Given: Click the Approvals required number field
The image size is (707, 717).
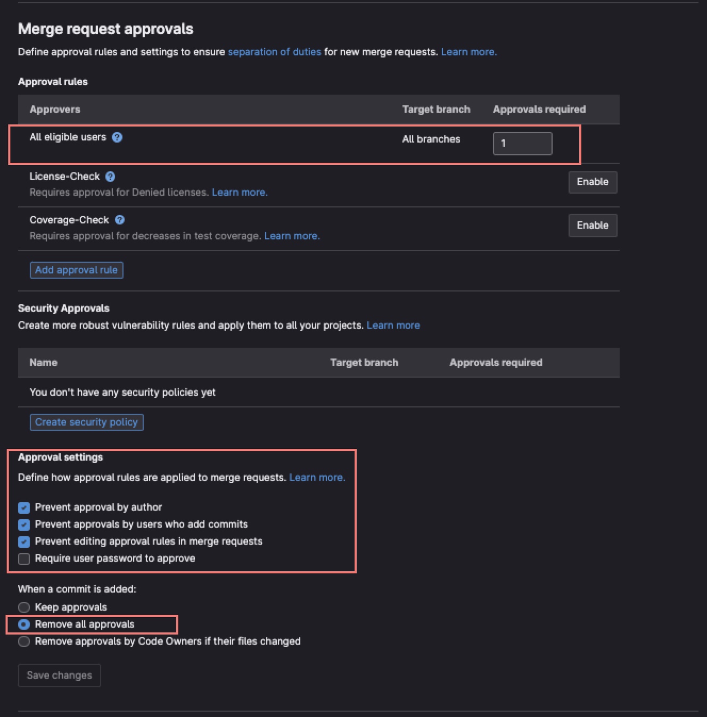Looking at the screenshot, I should pos(522,144).
